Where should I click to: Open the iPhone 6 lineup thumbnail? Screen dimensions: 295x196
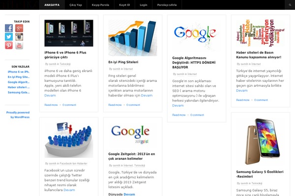coord(69,33)
